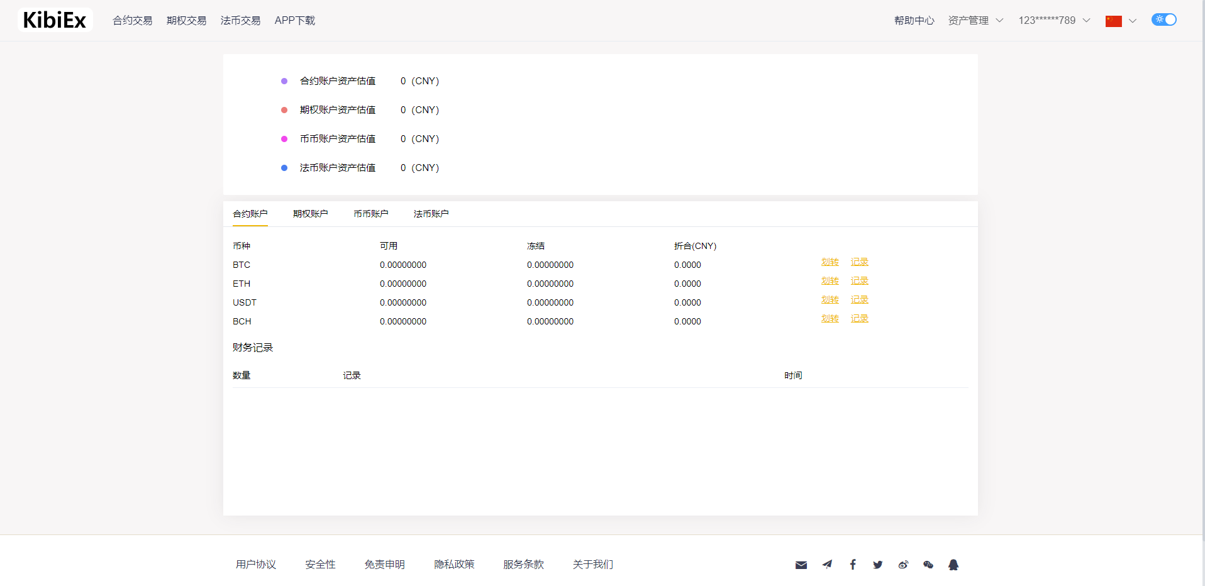Click 记录 on the USDT row

coord(859,299)
